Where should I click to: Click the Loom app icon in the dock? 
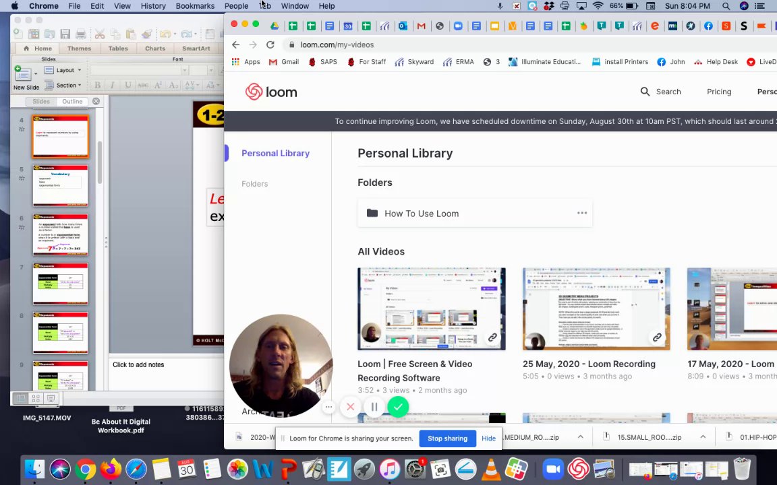point(578,469)
